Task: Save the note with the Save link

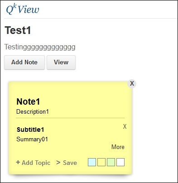Action: tap(70, 163)
